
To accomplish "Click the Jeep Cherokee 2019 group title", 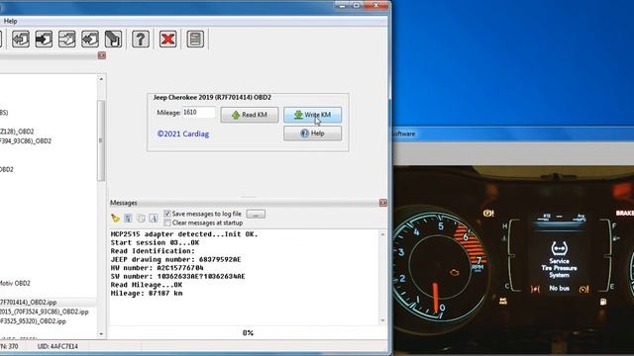I will pos(212,97).
